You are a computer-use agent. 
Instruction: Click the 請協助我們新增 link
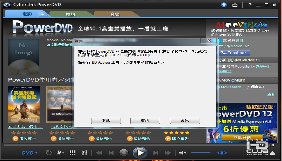(x=59, y=45)
